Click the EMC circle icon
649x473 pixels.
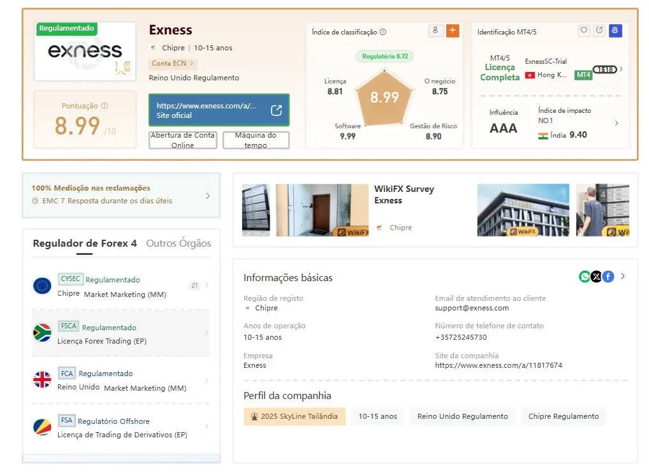tap(35, 201)
